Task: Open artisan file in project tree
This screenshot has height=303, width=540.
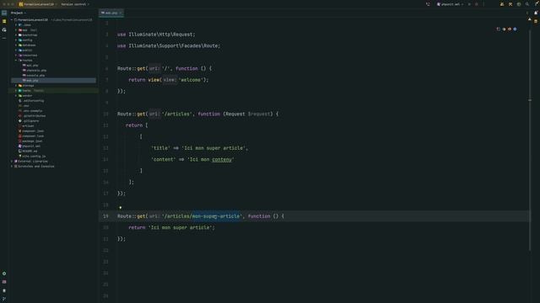Action: click(26, 125)
